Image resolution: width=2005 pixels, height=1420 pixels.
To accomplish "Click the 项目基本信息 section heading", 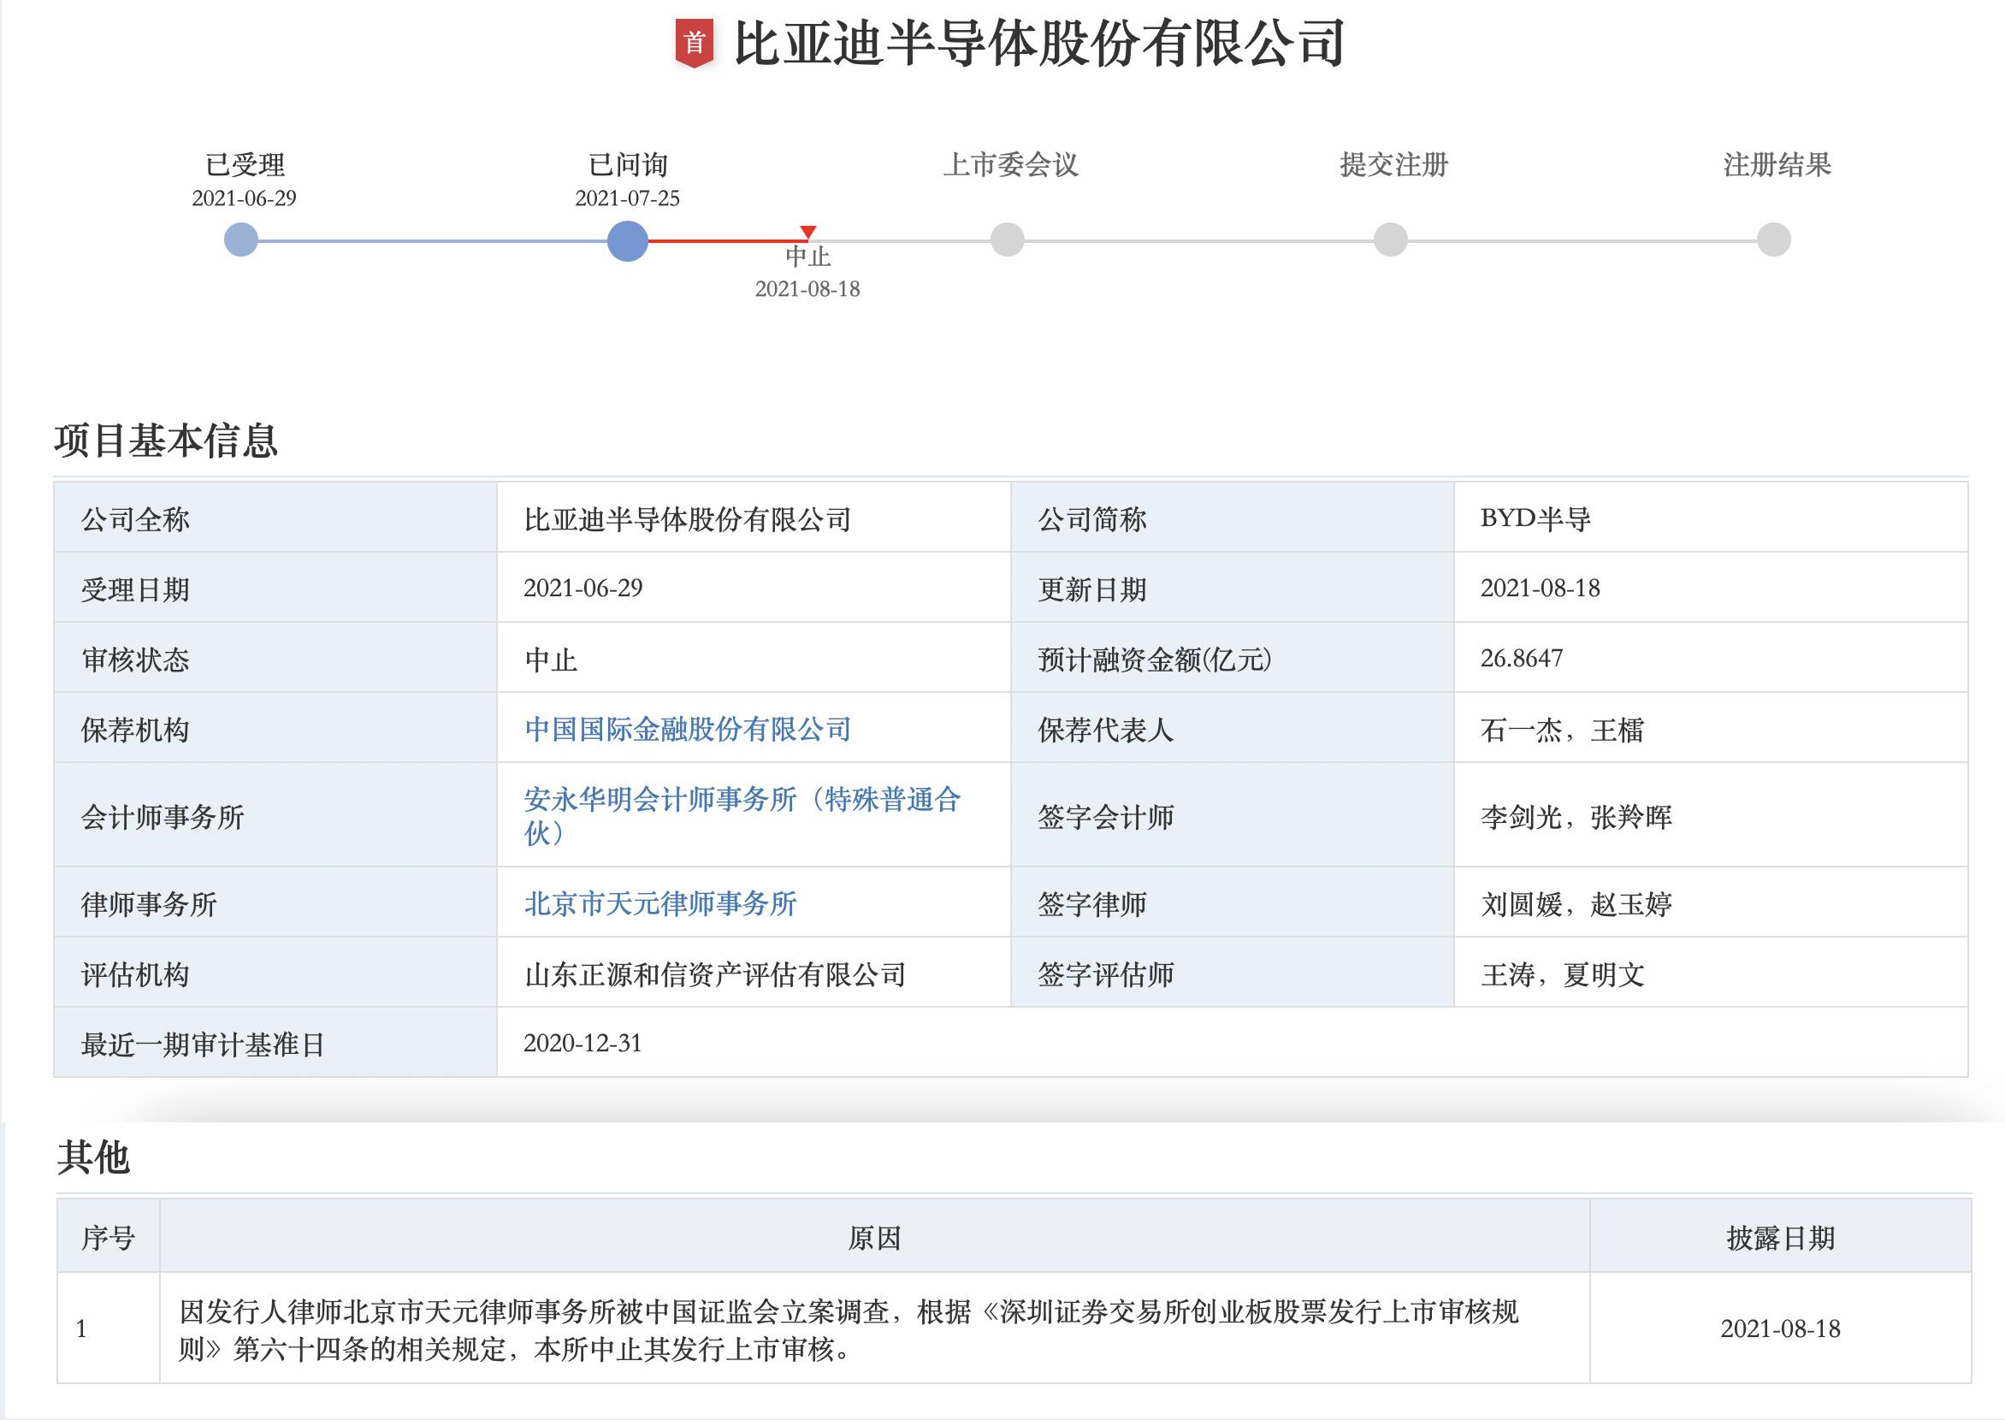I will tap(166, 440).
